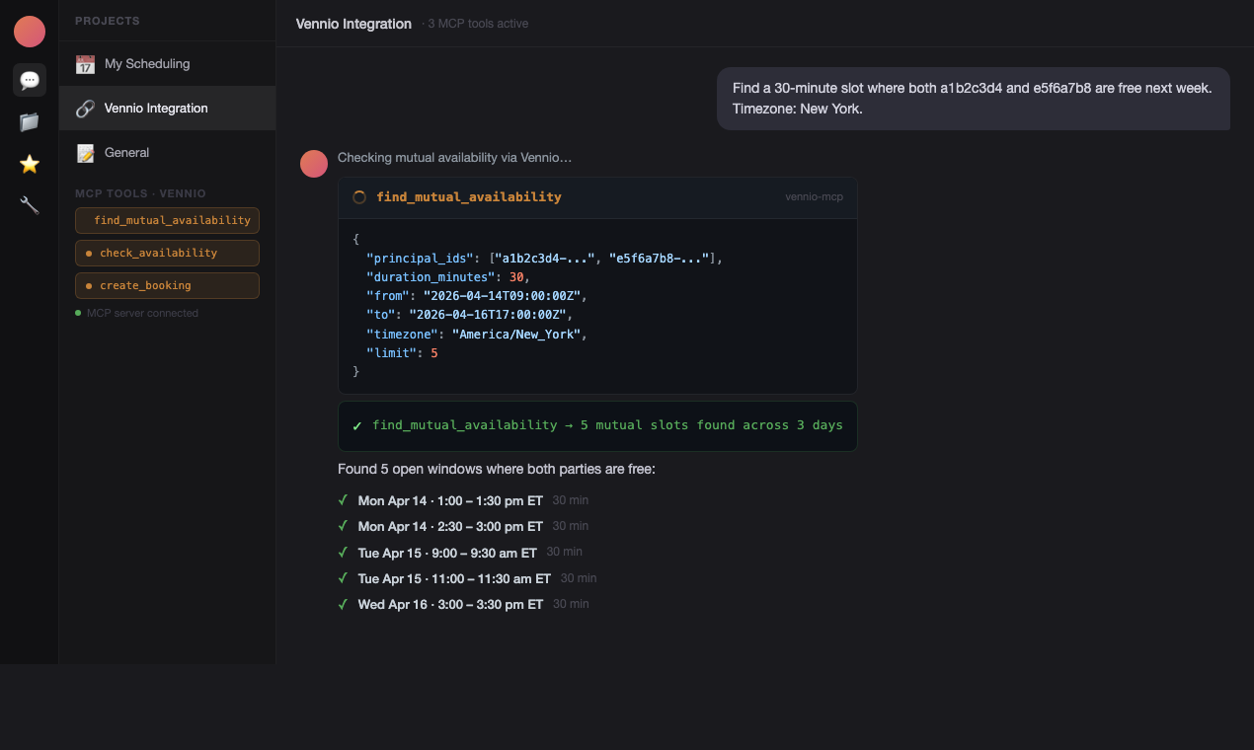Click the loading spinner on the tool call header
Image resolution: width=1254 pixels, height=750 pixels.
coord(359,197)
